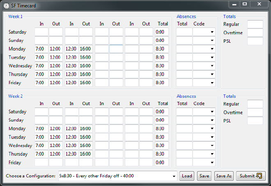Click Week 2 Friday first Out field

click(x=56, y=162)
